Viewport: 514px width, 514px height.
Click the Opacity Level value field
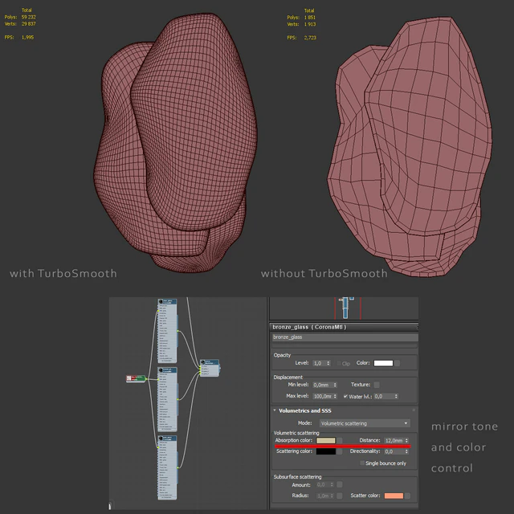[320, 363]
